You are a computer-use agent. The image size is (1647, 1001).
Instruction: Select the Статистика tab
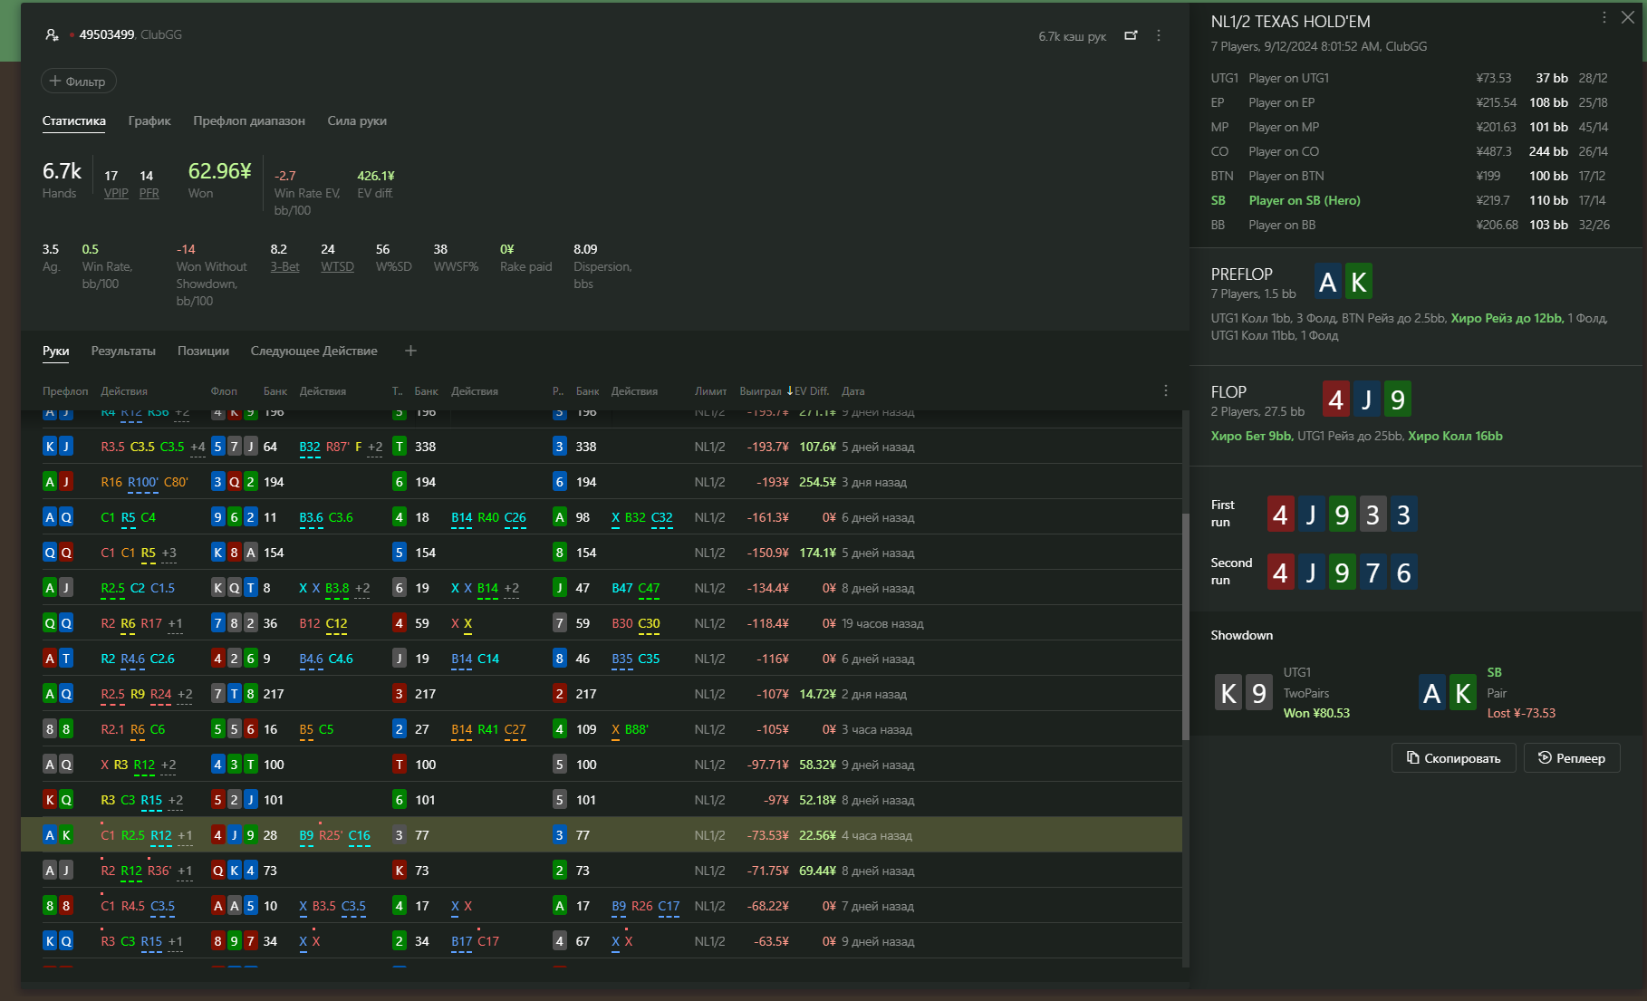(74, 120)
